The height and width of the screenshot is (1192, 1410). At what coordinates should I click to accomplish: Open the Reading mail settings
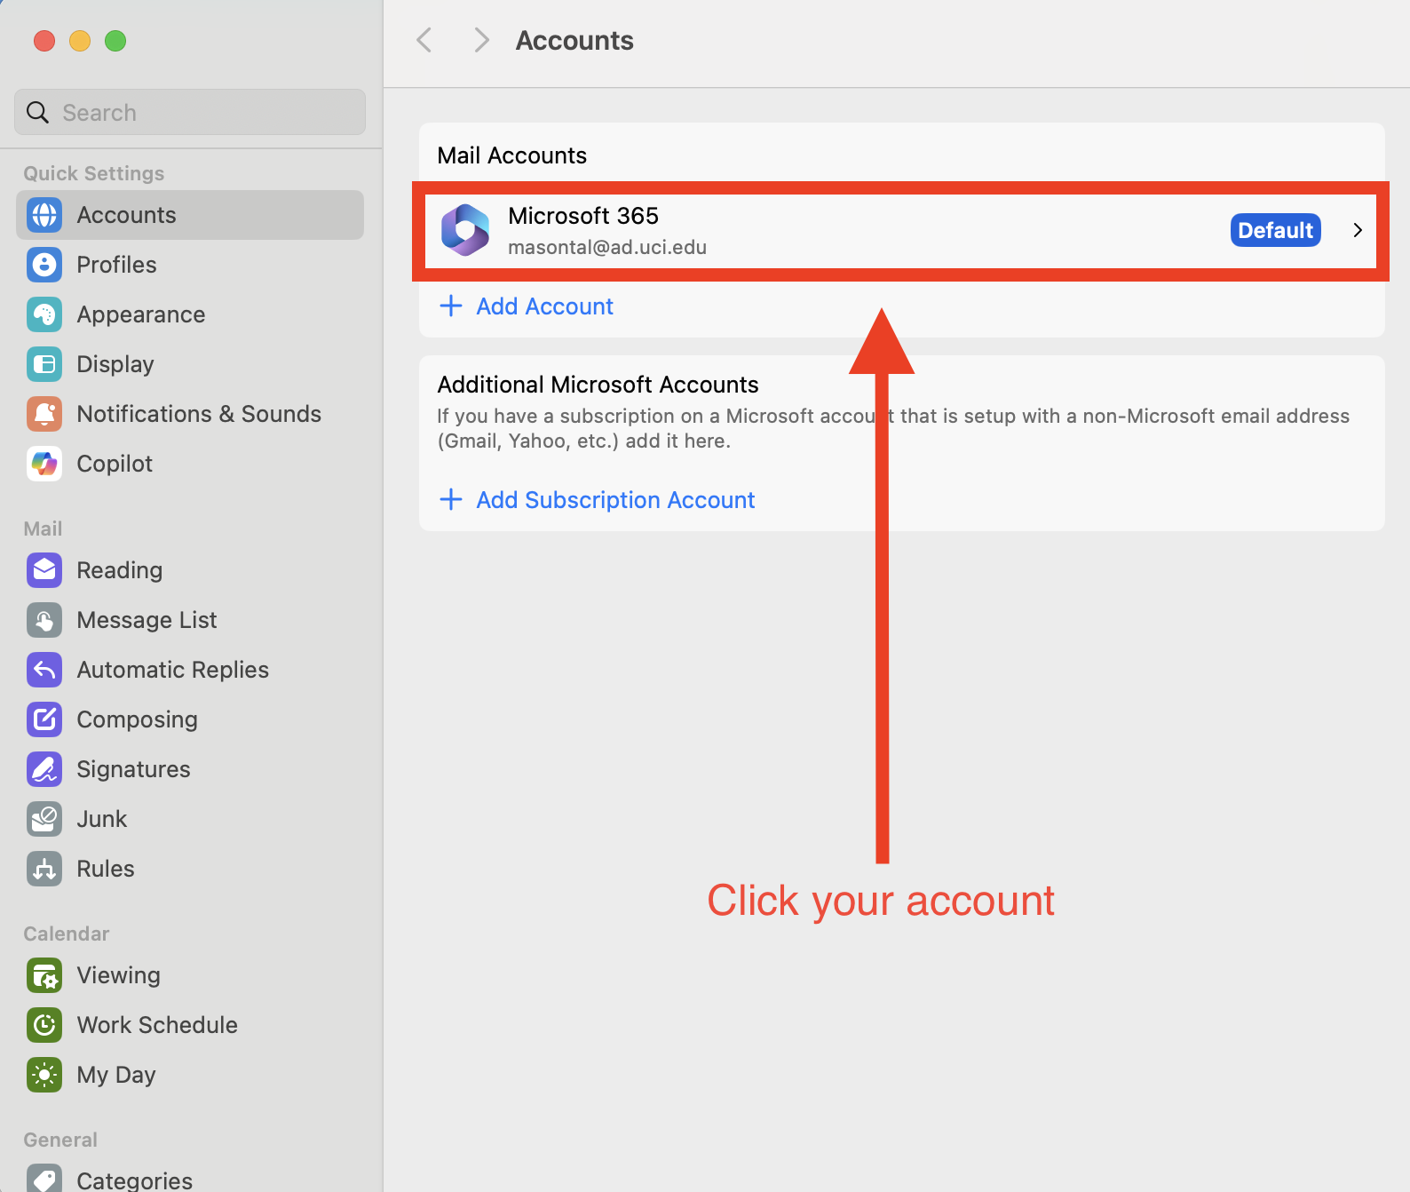point(190,570)
